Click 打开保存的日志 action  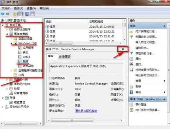146,31
